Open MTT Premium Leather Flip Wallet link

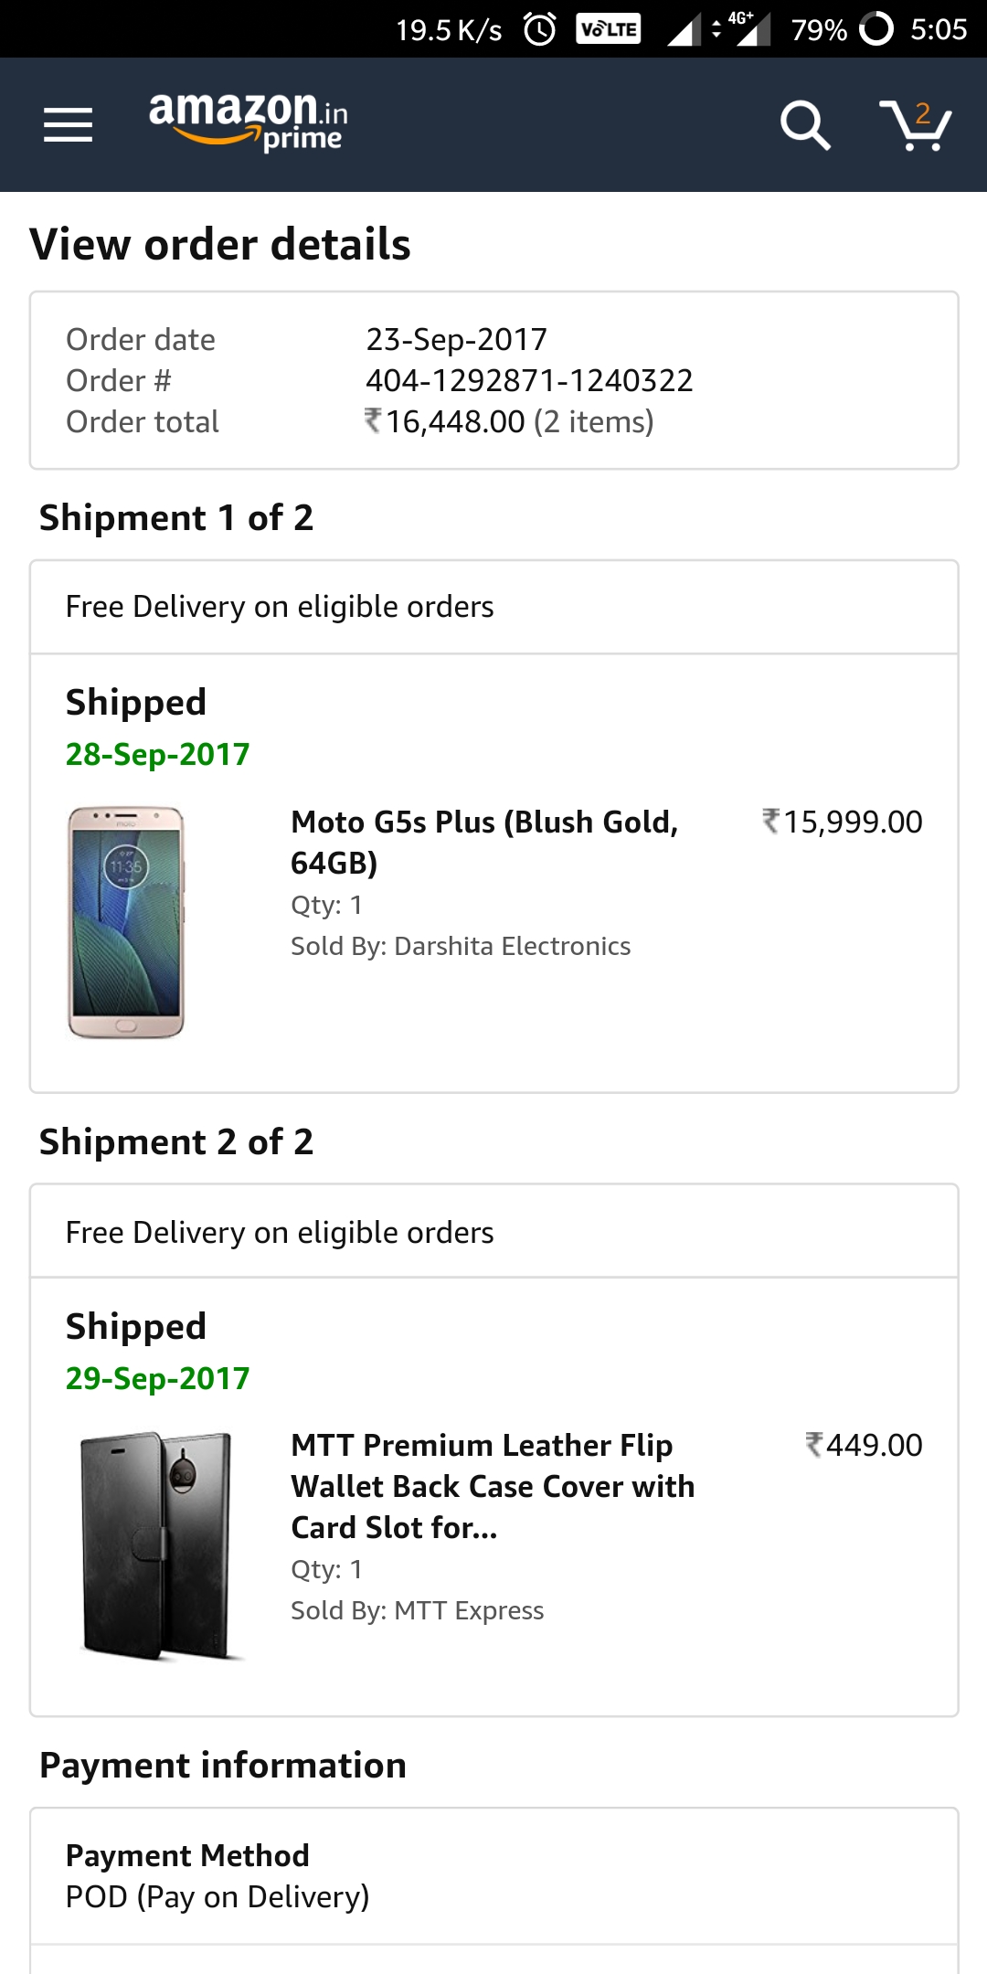492,1486
